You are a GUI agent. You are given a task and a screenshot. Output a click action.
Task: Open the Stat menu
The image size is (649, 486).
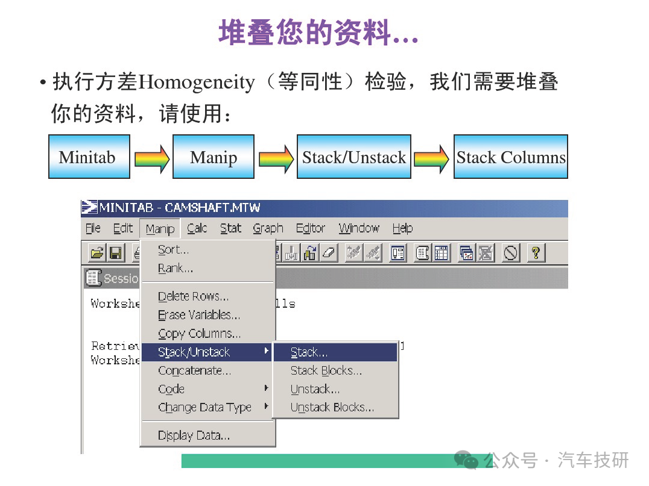click(230, 228)
